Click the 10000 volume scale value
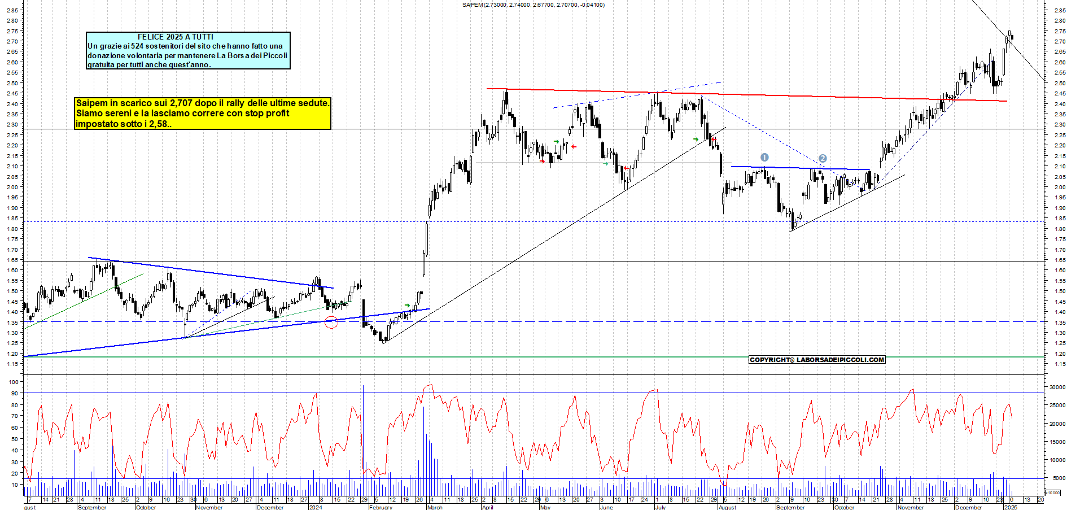Viewport: 1067px width, 510px height. click(x=1057, y=460)
